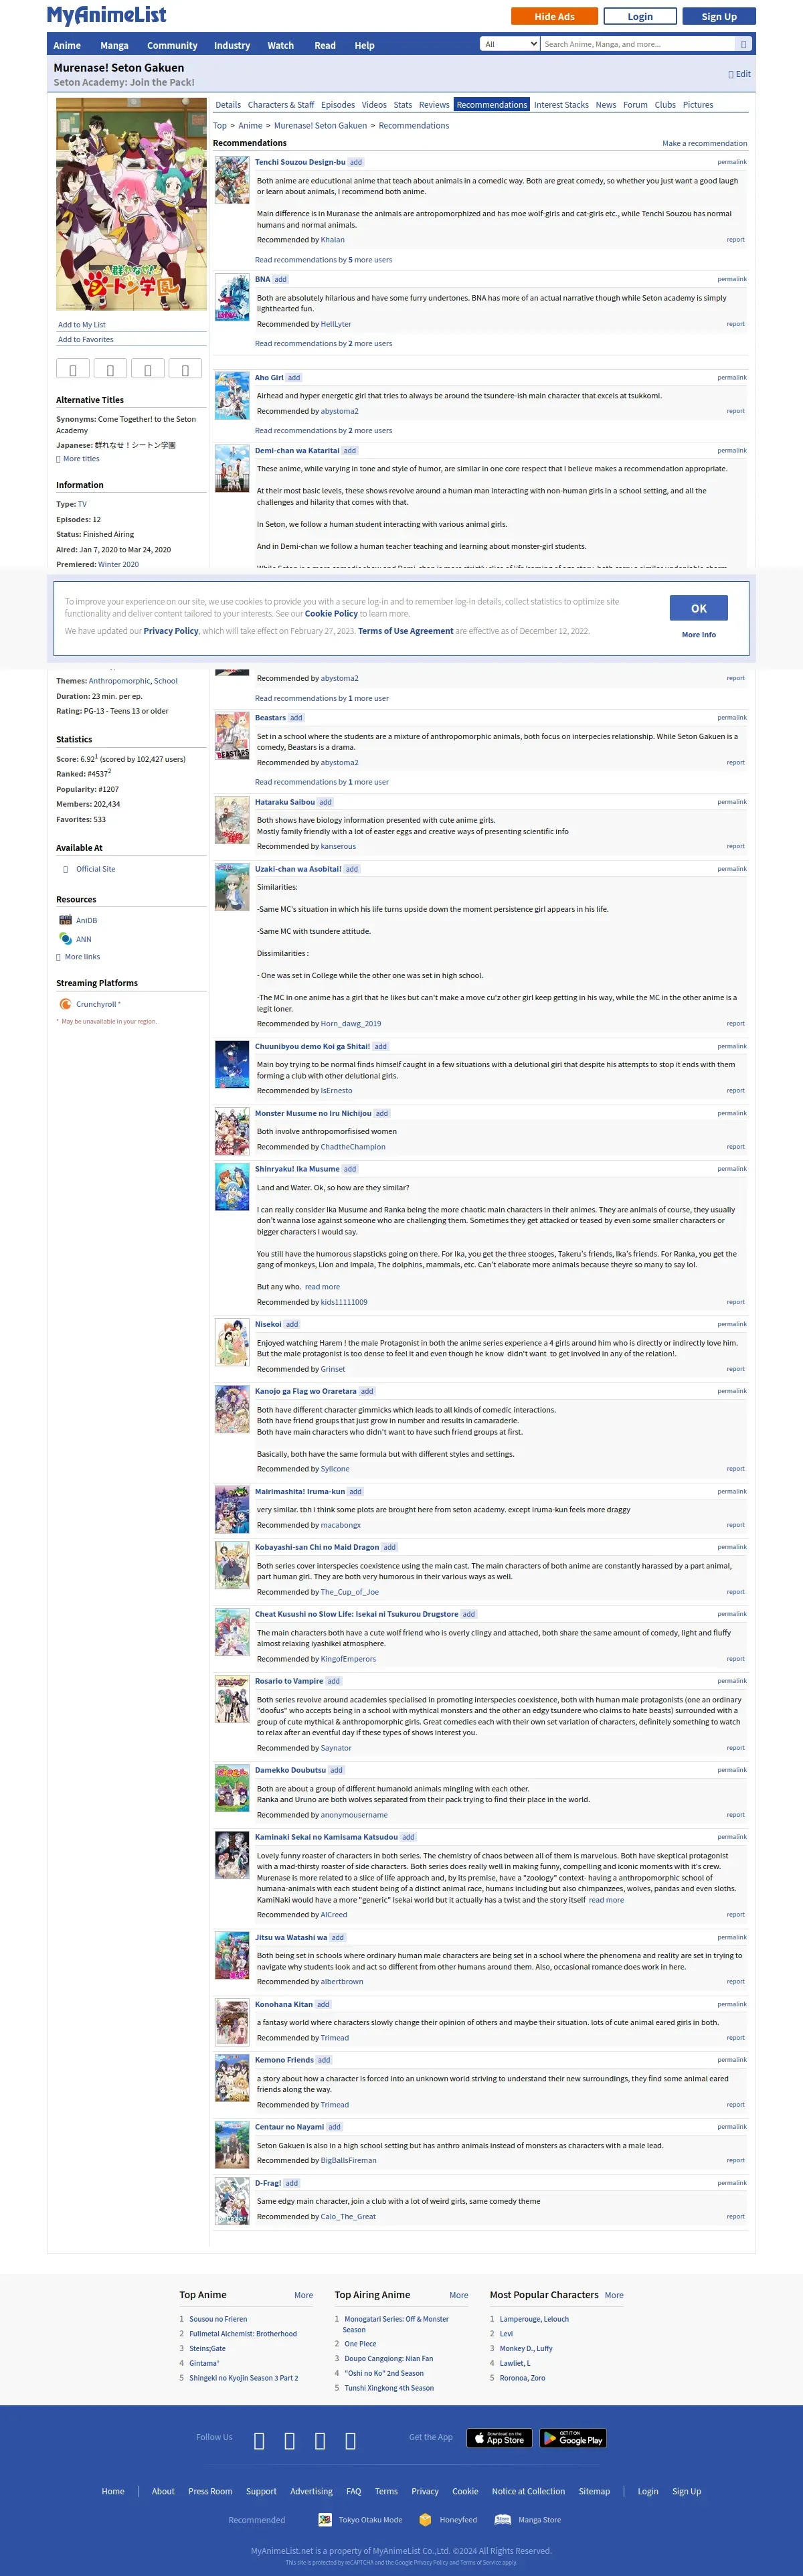This screenshot has width=803, height=2576.
Task: Click the Seton Gakuen cover image
Action: pos(131,204)
